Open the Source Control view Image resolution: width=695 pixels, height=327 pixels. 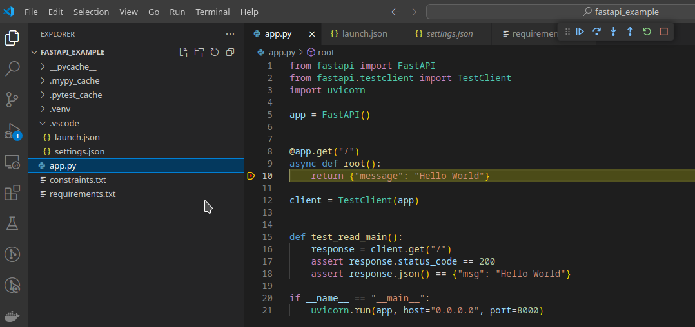pos(12,100)
